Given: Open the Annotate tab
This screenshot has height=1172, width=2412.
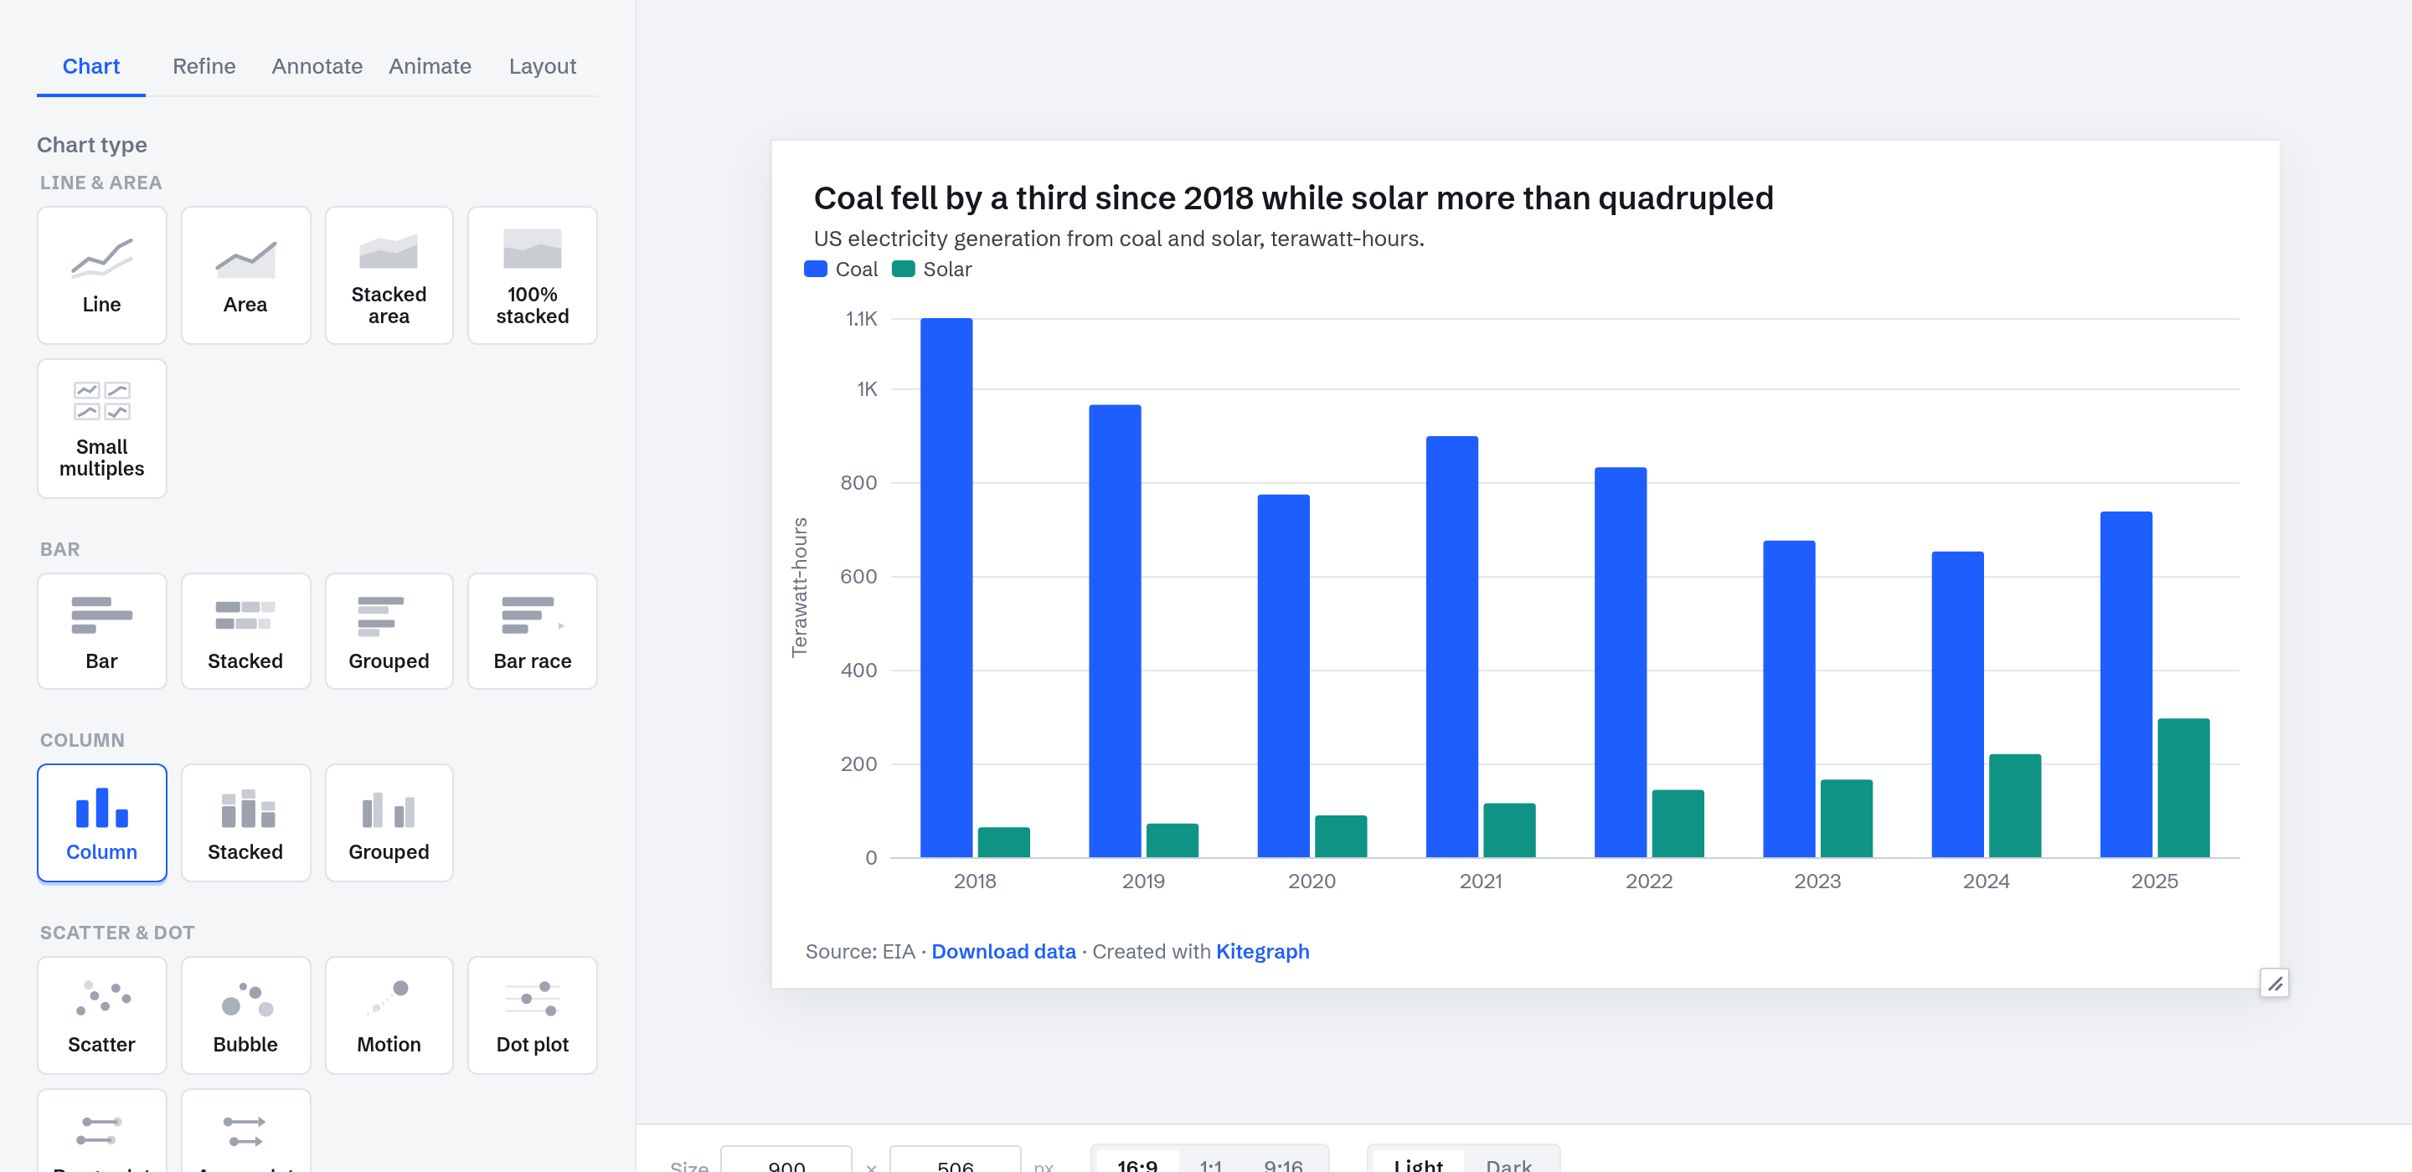Looking at the screenshot, I should click(x=317, y=66).
